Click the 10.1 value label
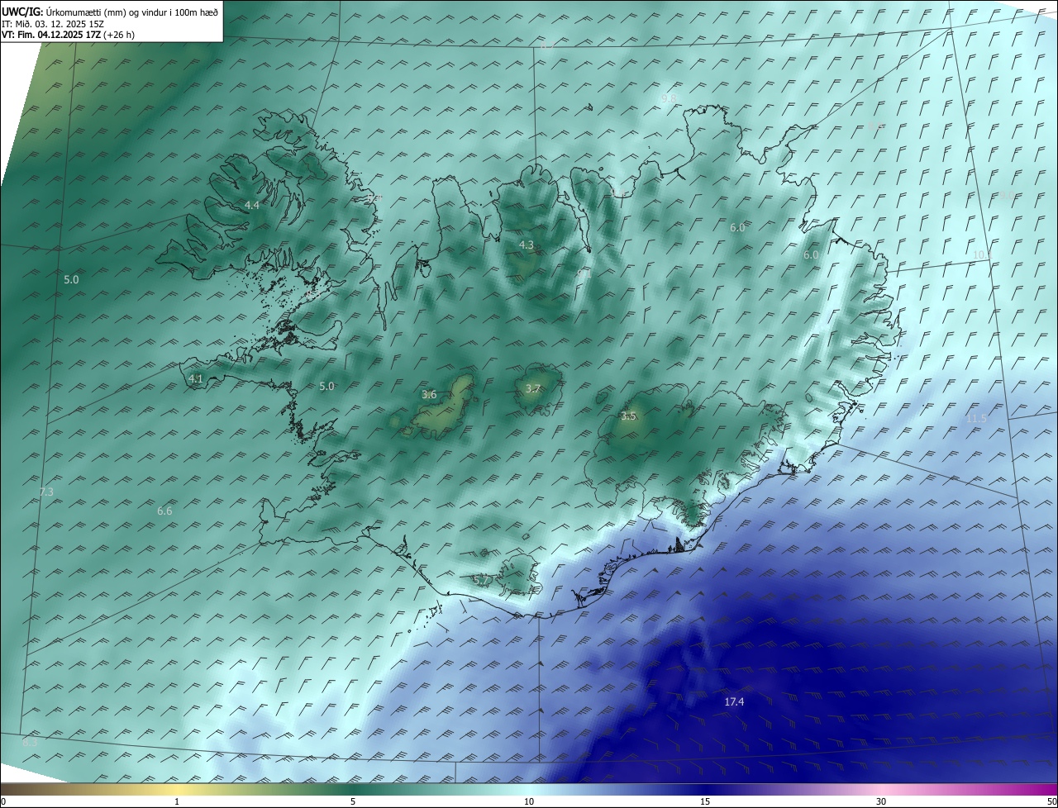The width and height of the screenshot is (1058, 808). pyautogui.click(x=981, y=254)
